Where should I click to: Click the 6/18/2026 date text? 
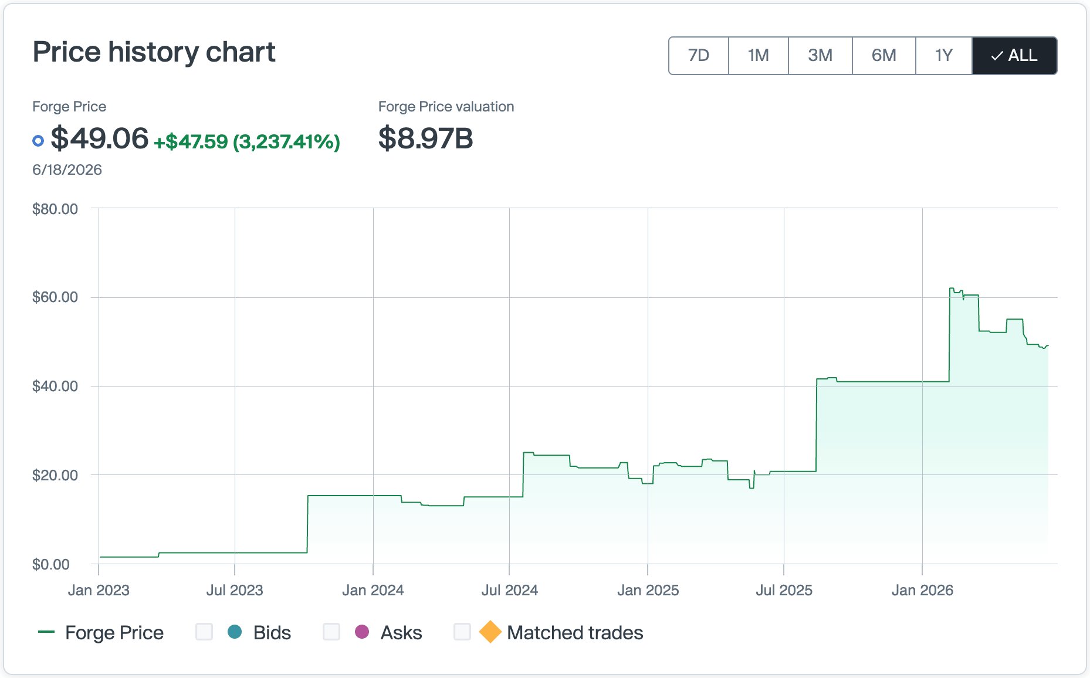point(67,170)
